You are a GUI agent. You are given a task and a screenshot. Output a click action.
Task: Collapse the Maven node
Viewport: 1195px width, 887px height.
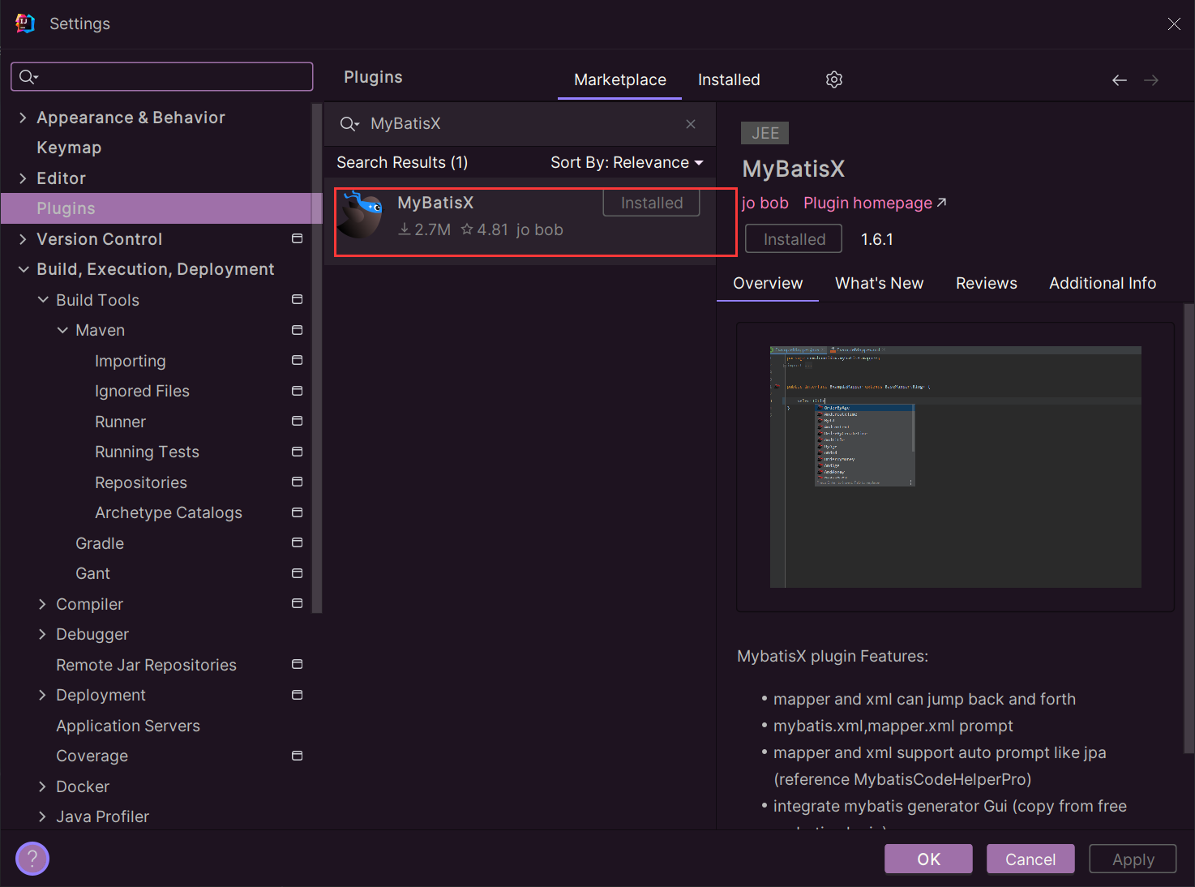(x=62, y=330)
